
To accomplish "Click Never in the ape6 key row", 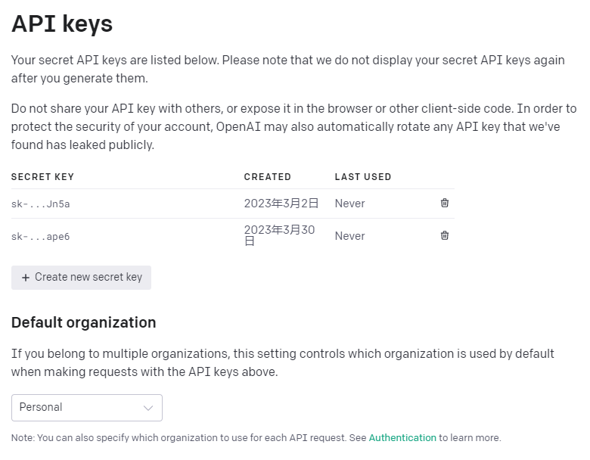I will point(350,235).
